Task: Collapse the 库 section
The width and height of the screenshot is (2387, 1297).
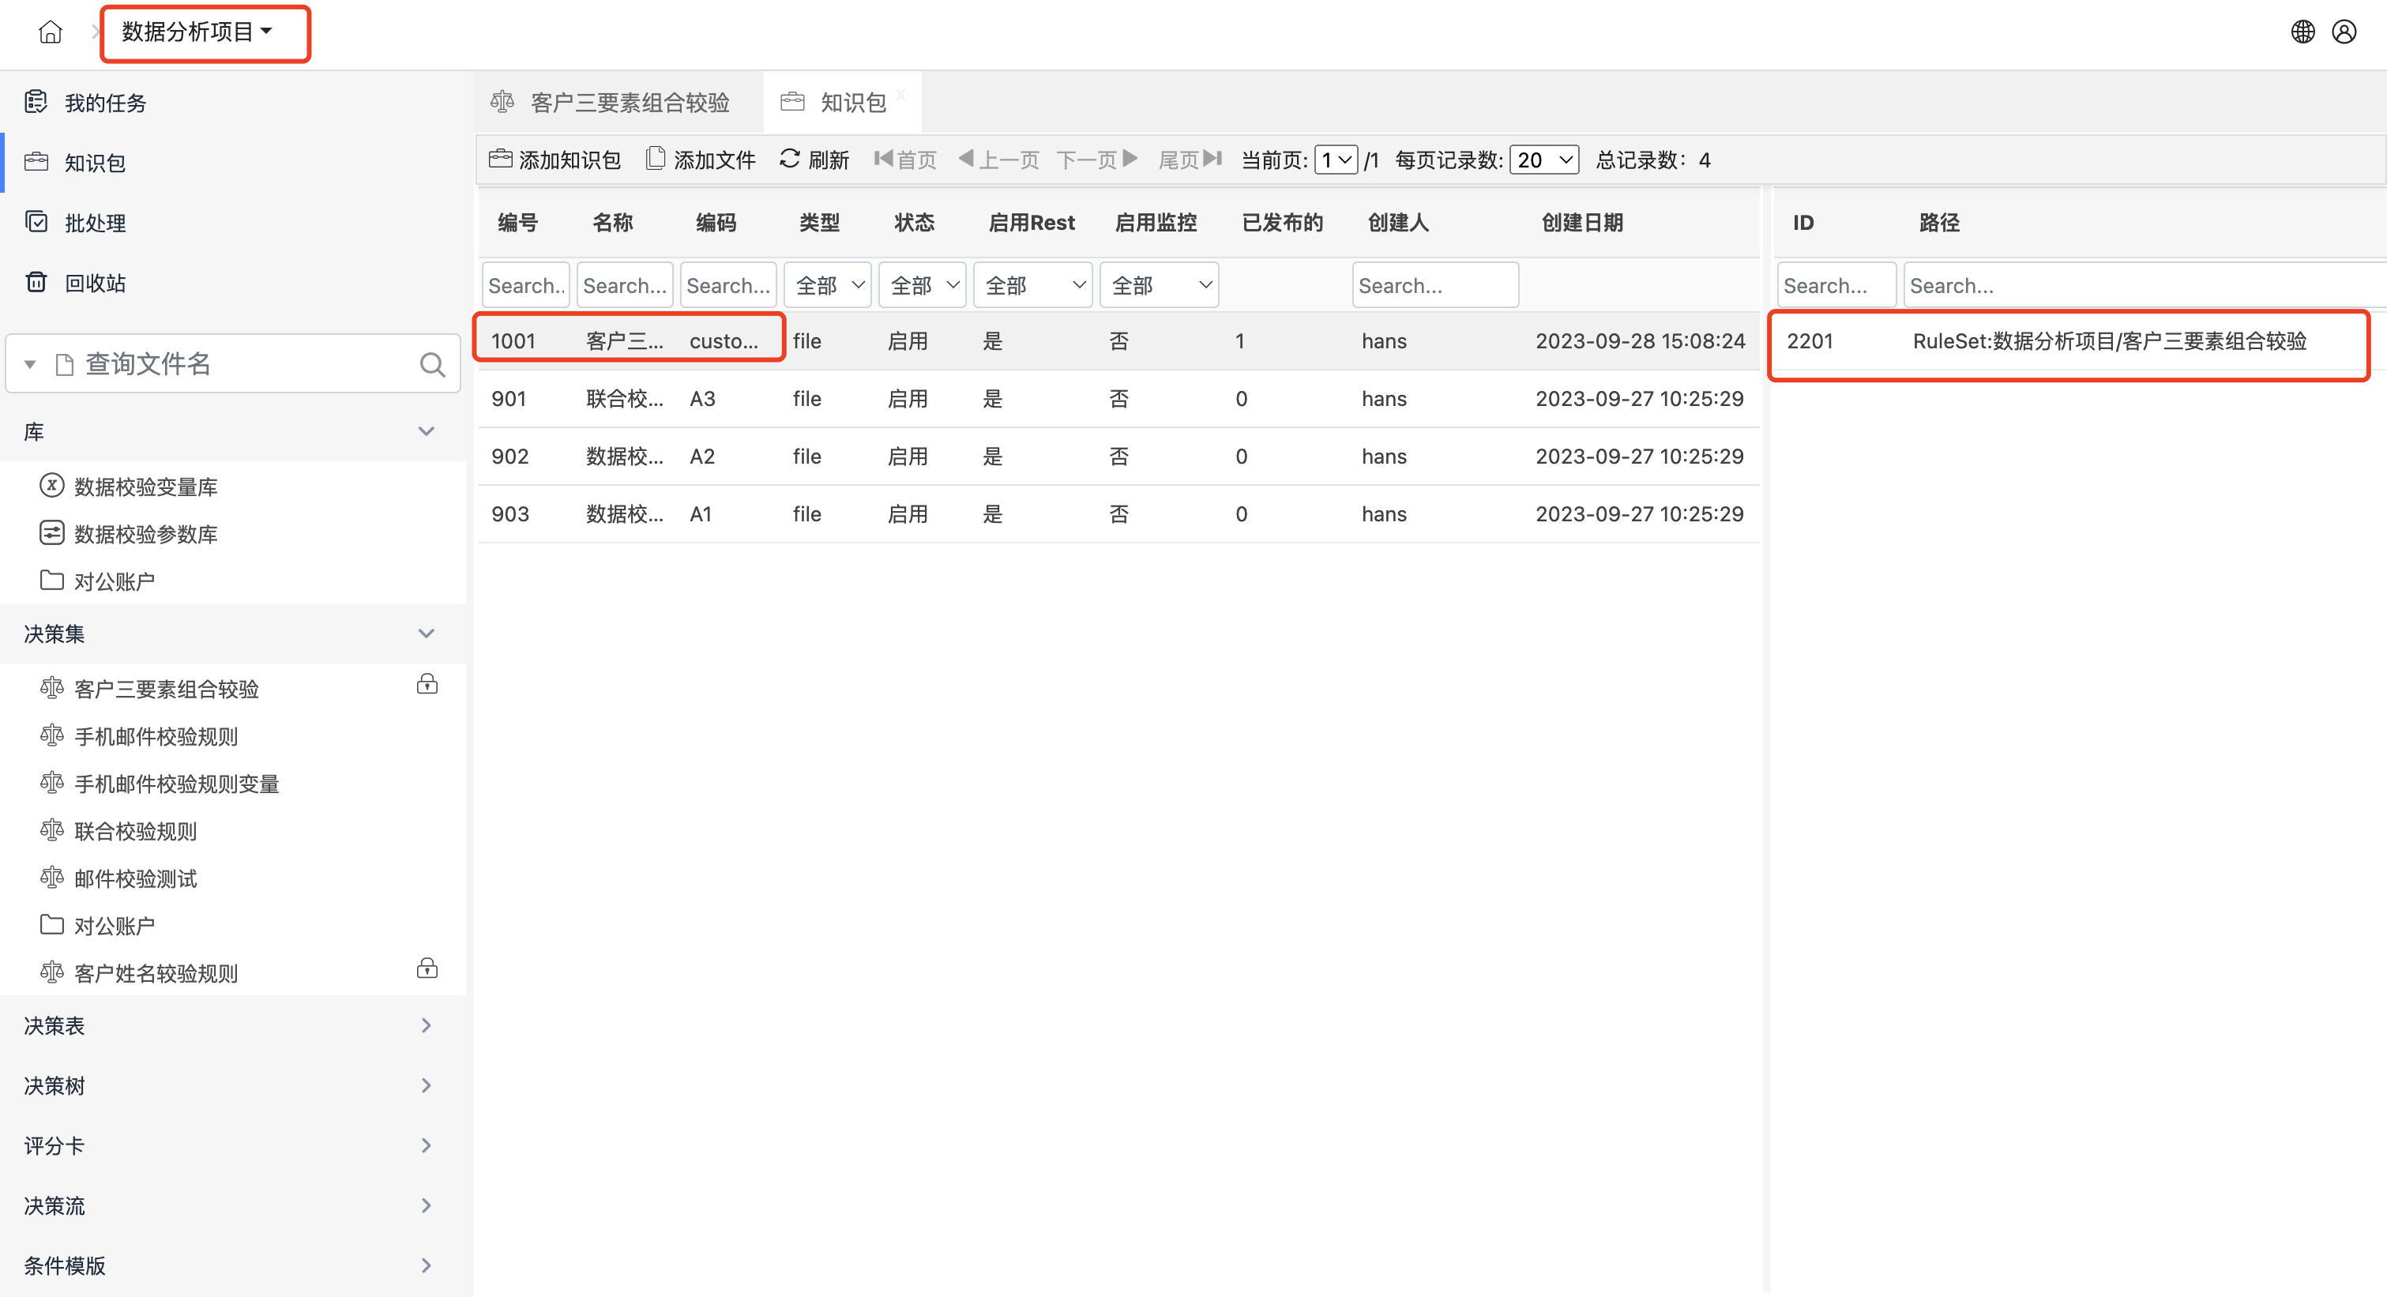Action: [425, 432]
